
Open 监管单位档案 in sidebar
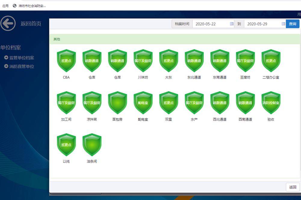pyautogui.click(x=21, y=58)
